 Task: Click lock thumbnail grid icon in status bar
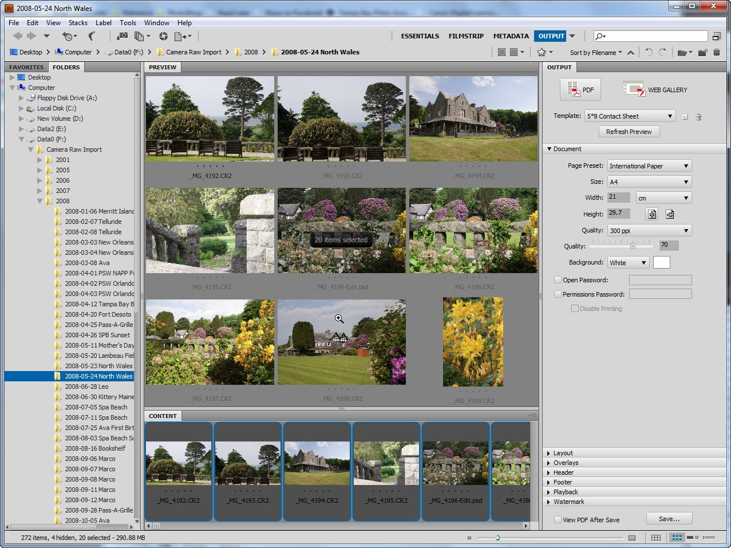coord(656,538)
